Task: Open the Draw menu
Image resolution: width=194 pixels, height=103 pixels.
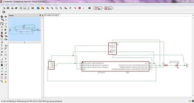Action: coord(13,5)
